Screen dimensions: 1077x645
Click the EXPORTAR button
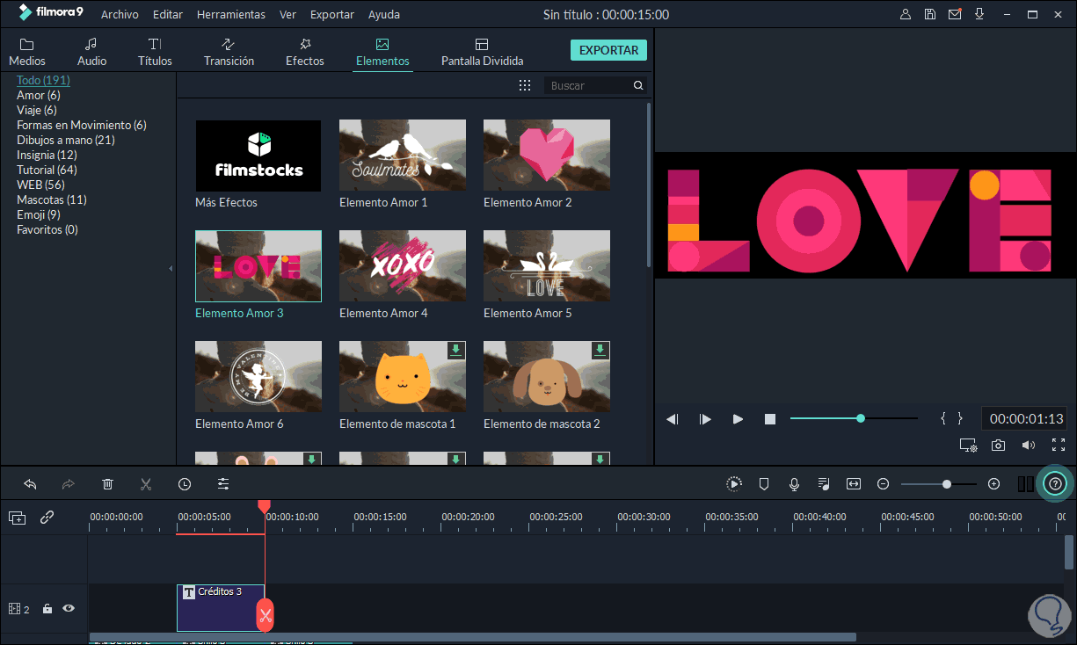(x=608, y=50)
